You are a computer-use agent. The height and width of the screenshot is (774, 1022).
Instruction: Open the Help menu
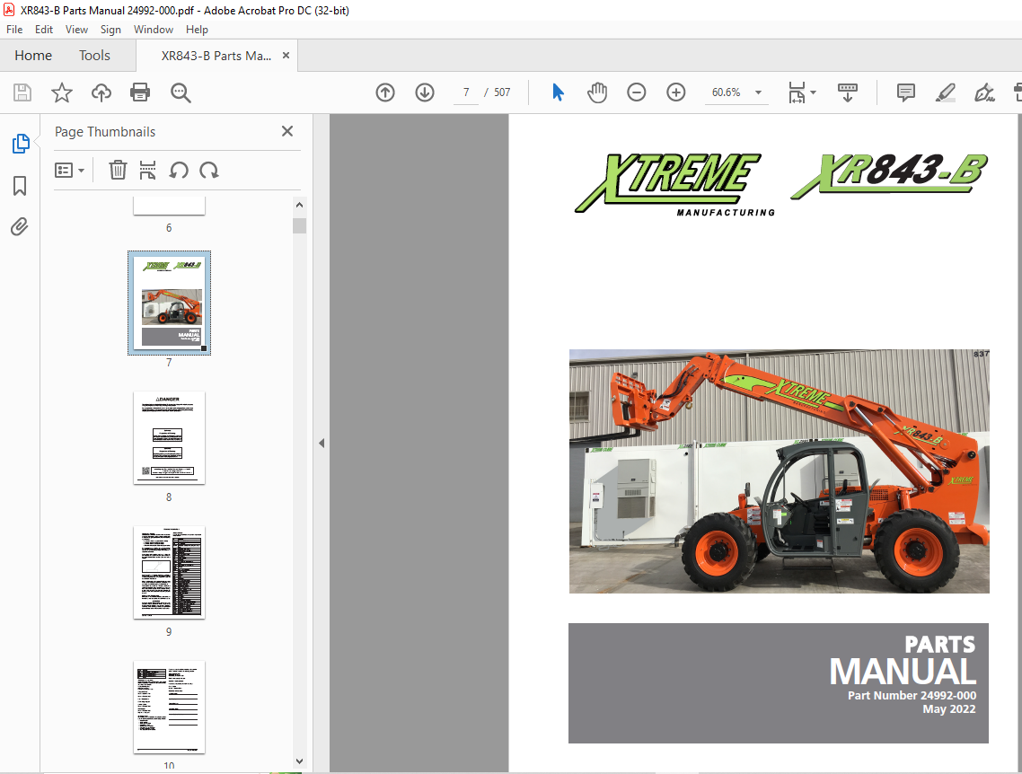(197, 30)
